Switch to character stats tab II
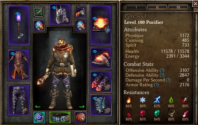The width and height of the screenshot is (198, 125). pyautogui.click(x=157, y=7)
